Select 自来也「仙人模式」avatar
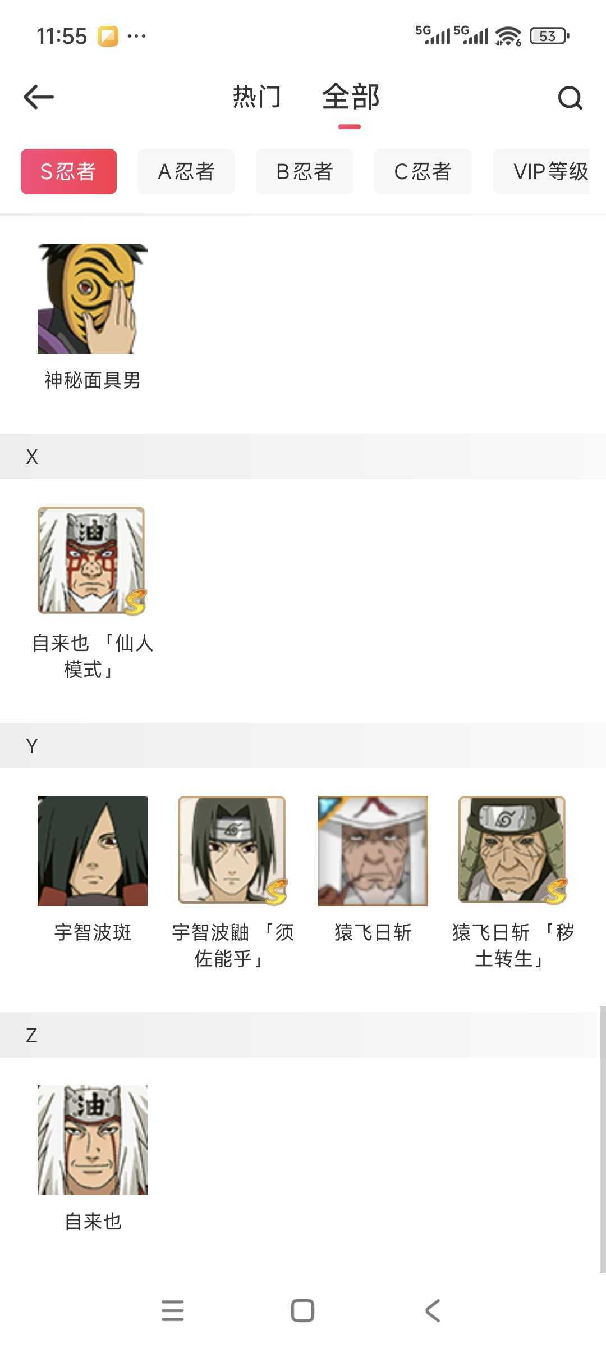606x1348 pixels. pos(93,561)
